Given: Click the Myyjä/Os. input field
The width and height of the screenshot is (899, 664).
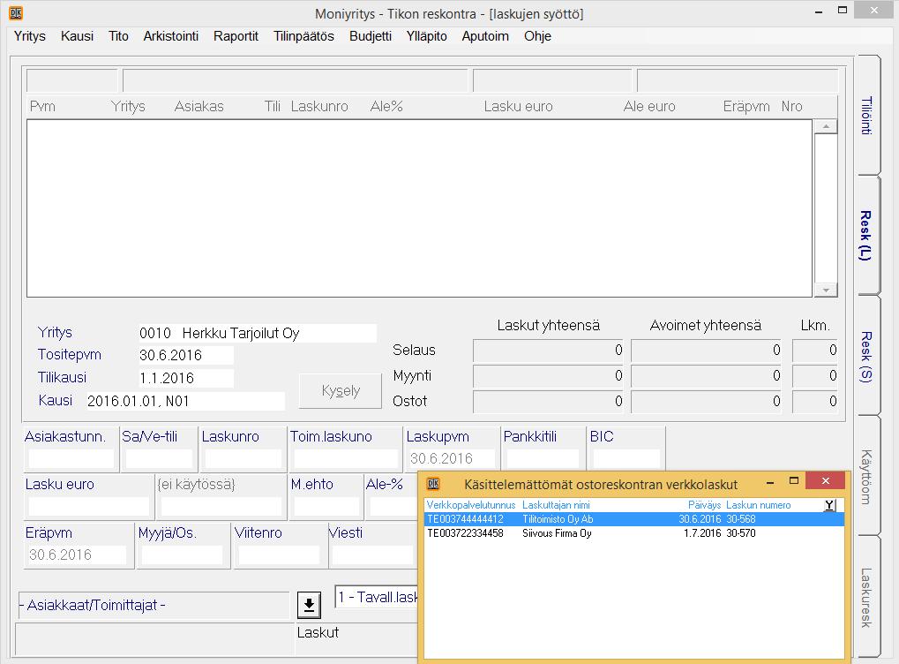Looking at the screenshot, I should 183,555.
